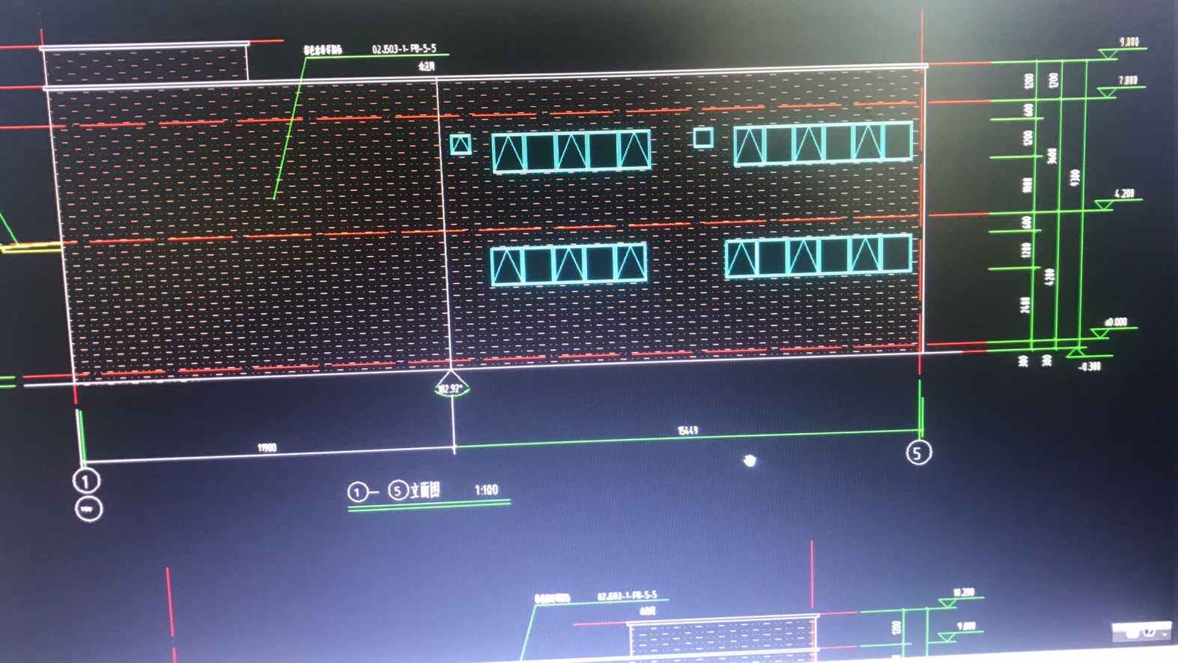The image size is (1178, 663).
Task: Click the axis bubble numbered 5 at right
Action: click(918, 452)
